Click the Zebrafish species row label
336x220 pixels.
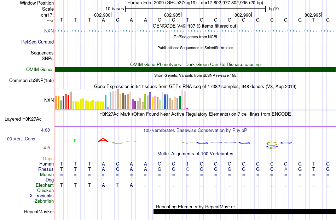pyautogui.click(x=44, y=201)
